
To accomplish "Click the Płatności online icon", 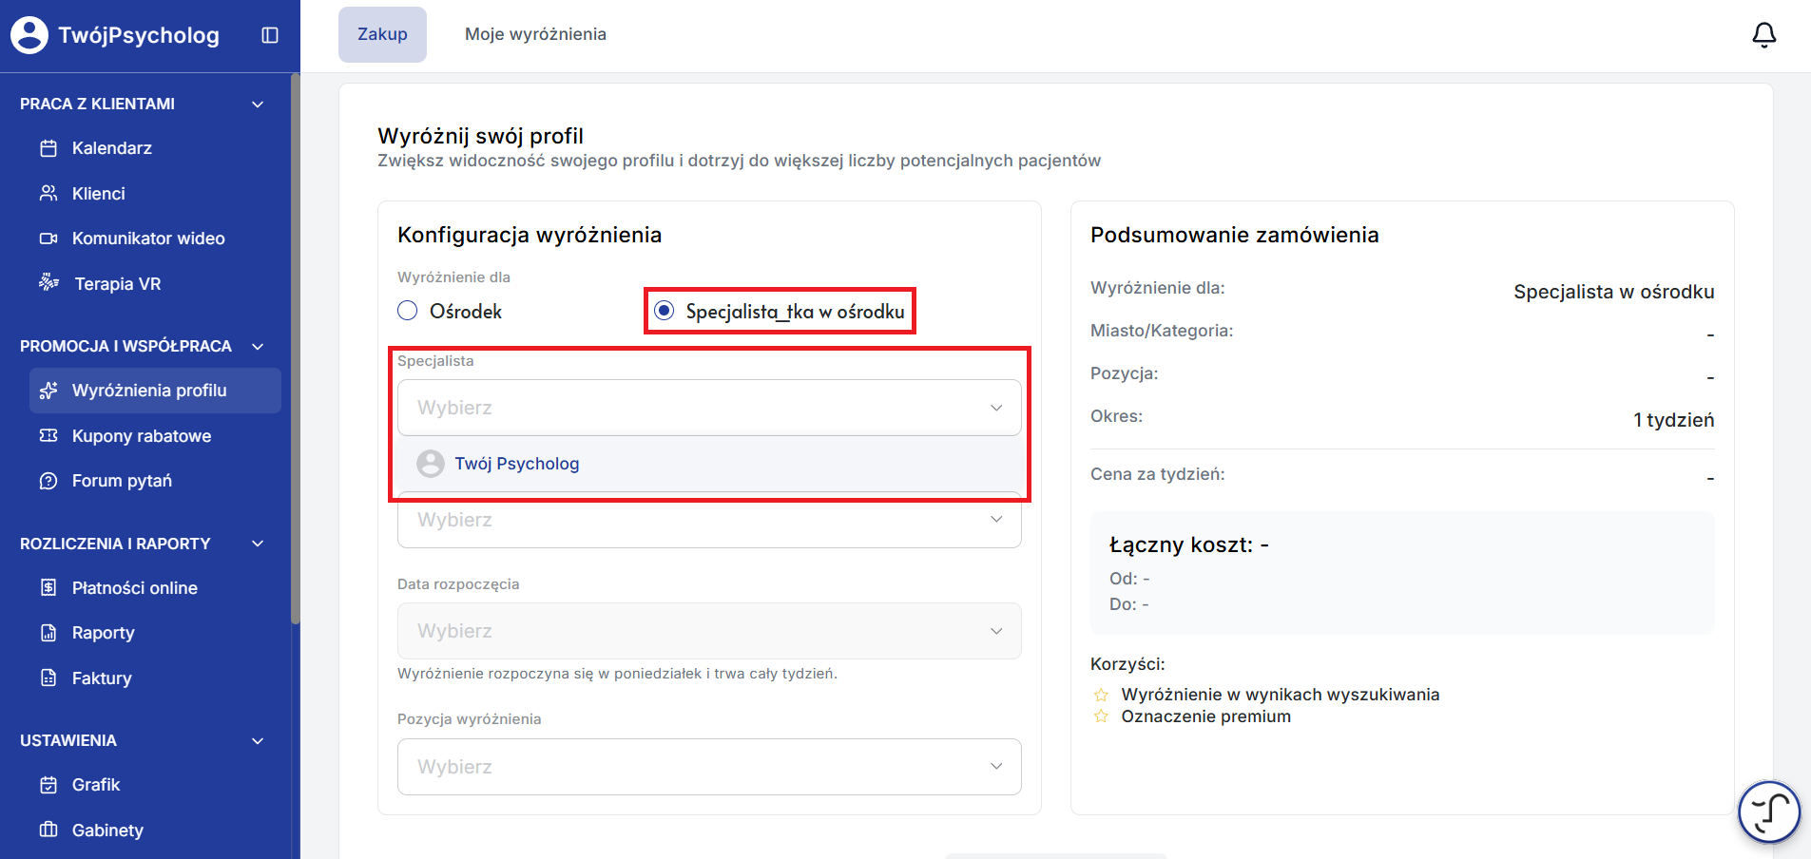I will [x=48, y=588].
